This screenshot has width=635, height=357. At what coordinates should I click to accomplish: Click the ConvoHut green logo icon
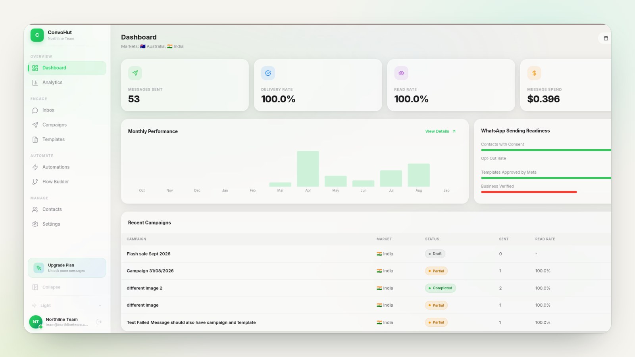(x=37, y=35)
